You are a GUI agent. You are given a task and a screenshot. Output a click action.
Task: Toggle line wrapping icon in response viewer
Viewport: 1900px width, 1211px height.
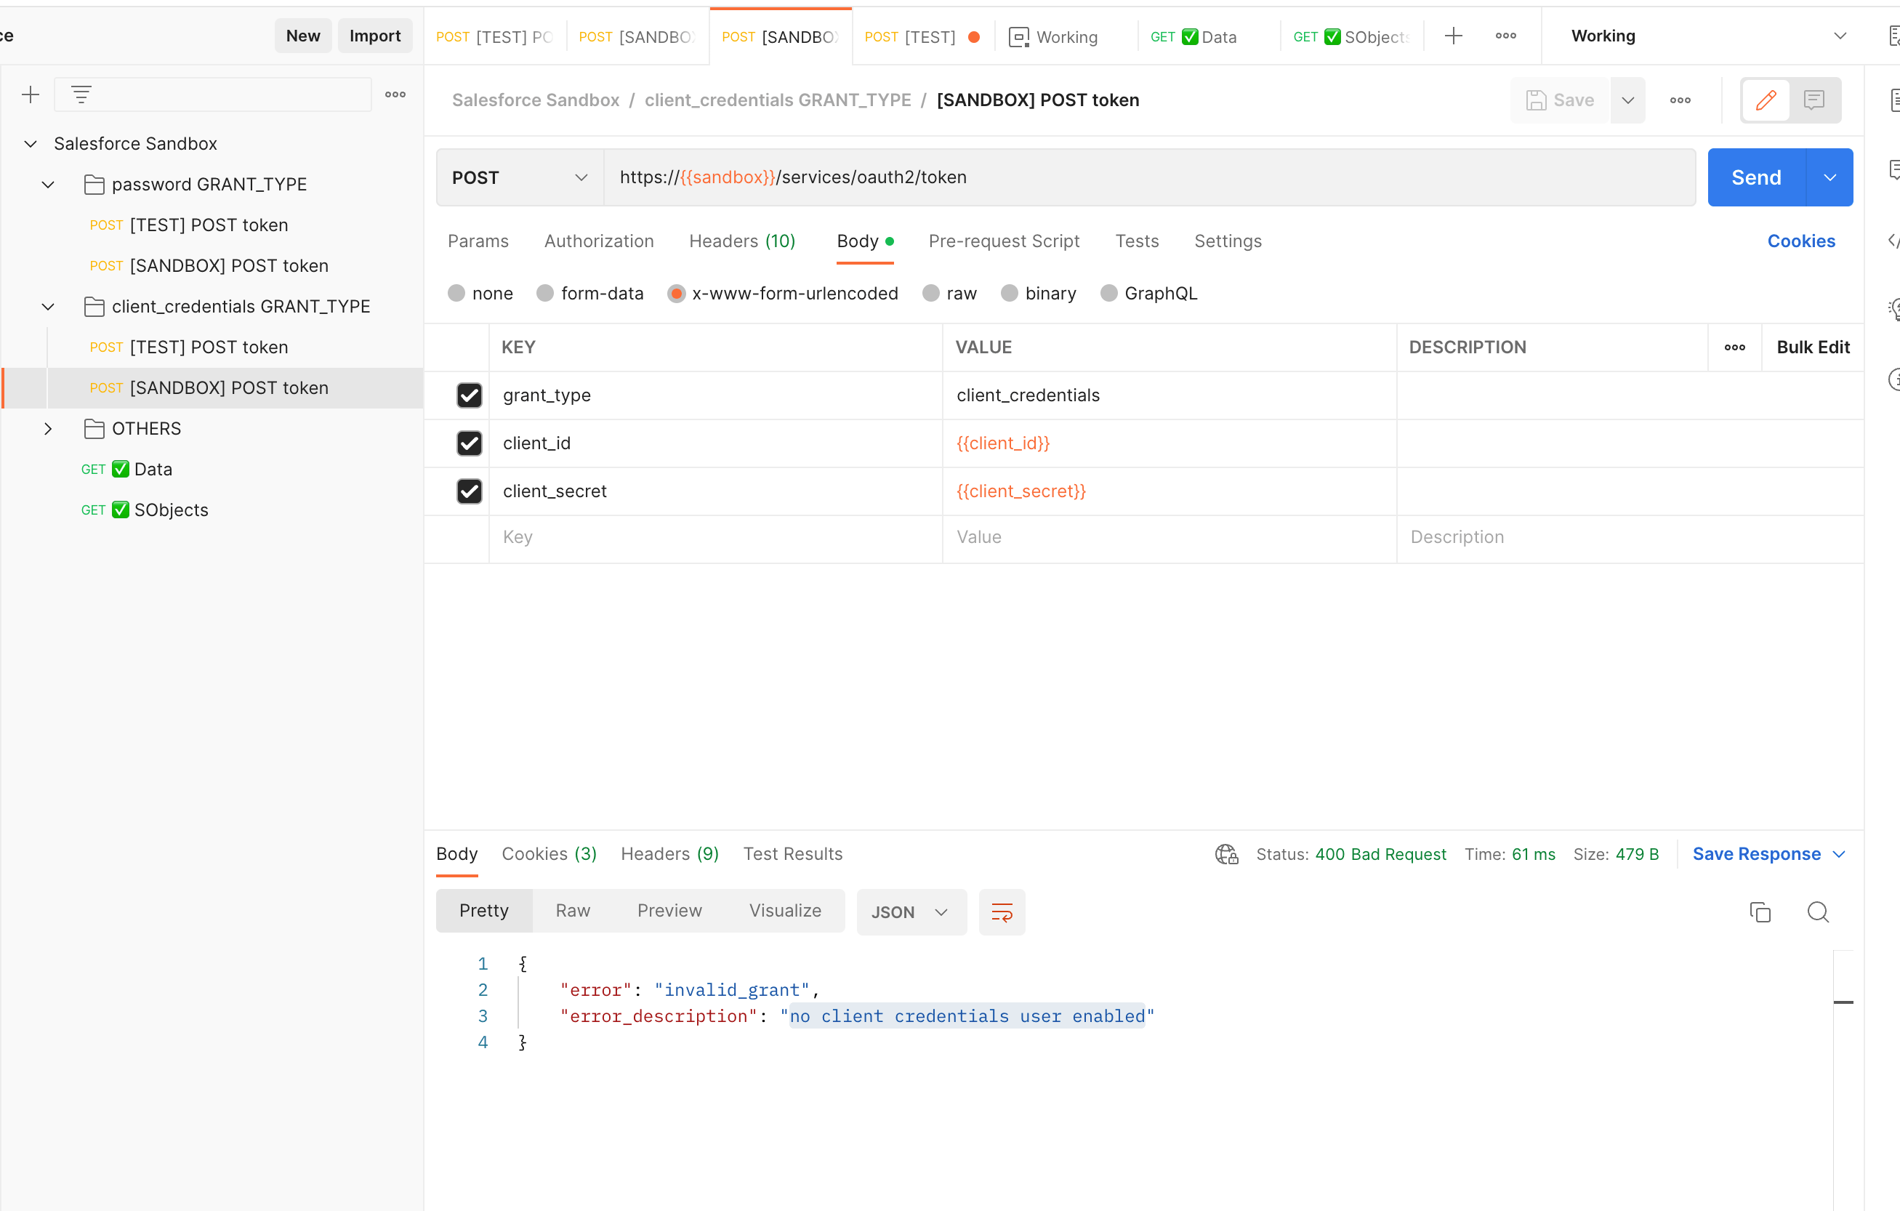point(1002,912)
